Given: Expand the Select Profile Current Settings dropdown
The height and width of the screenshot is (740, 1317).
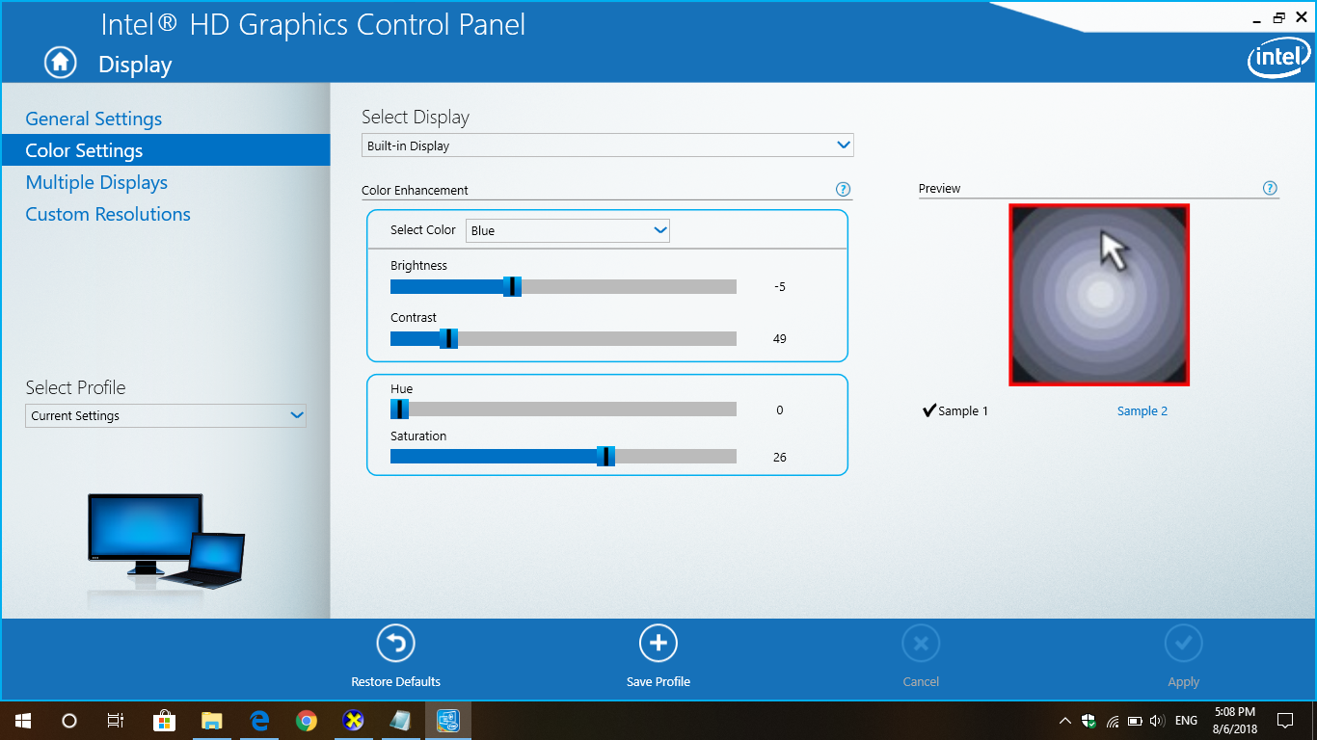Looking at the screenshot, I should point(165,416).
